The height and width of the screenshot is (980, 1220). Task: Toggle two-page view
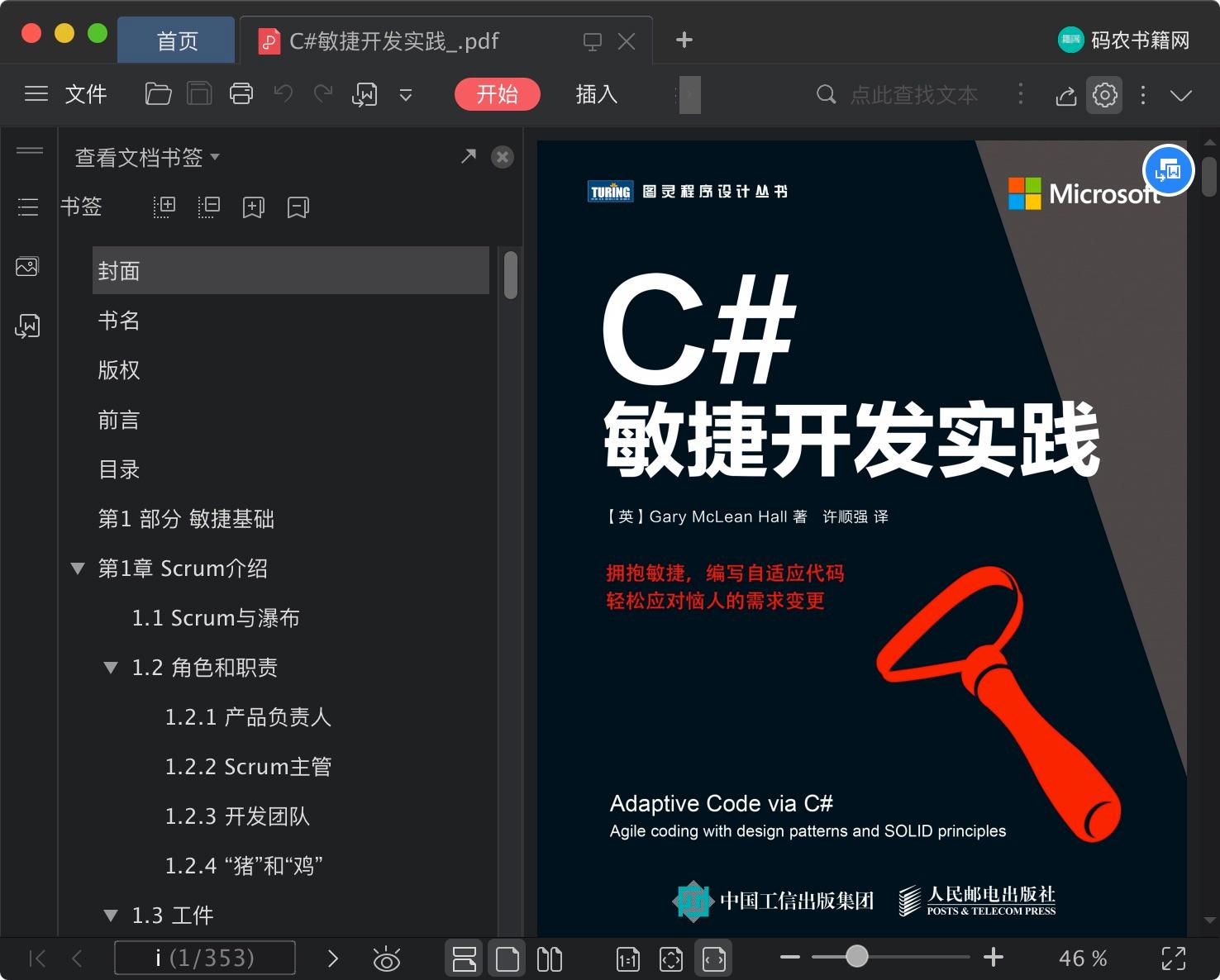pyautogui.click(x=550, y=959)
